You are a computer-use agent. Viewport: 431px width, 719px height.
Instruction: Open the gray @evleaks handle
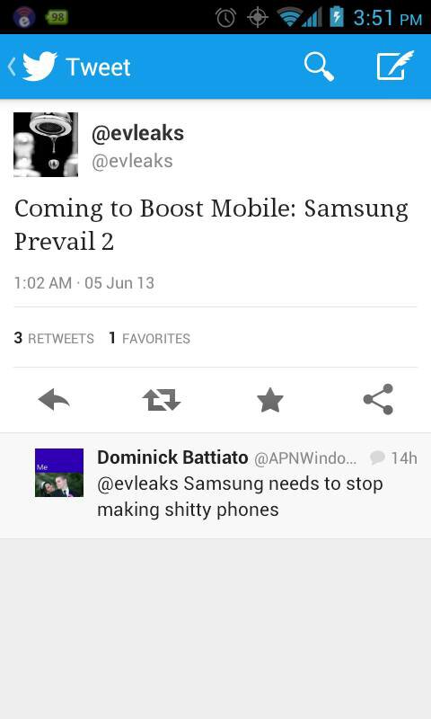point(132,162)
